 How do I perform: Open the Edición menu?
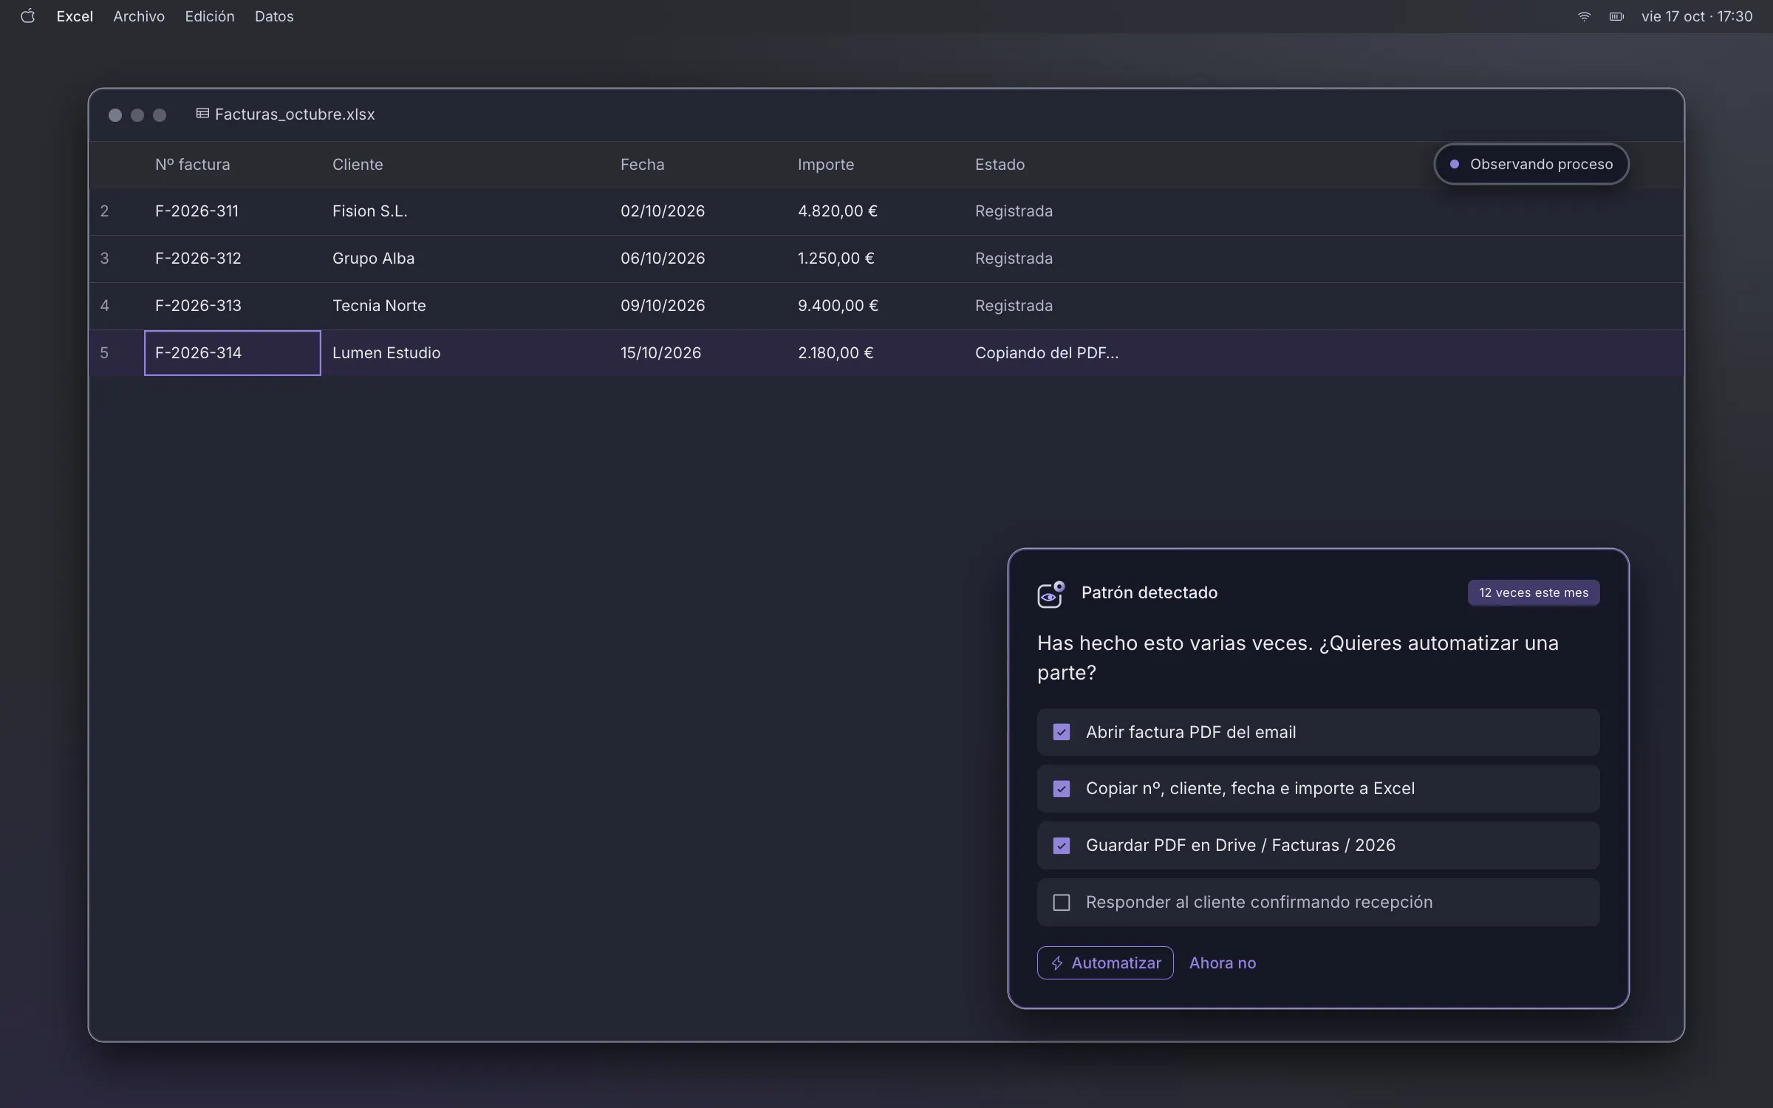[210, 16]
